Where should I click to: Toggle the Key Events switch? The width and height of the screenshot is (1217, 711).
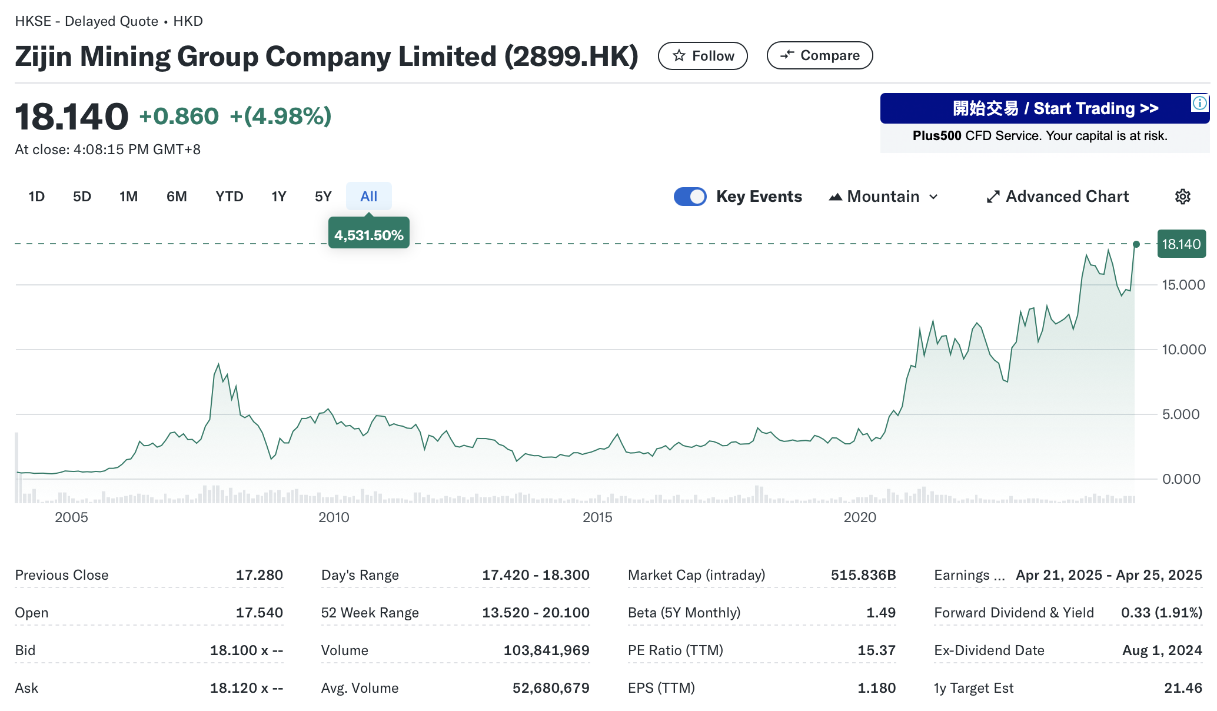coord(690,197)
